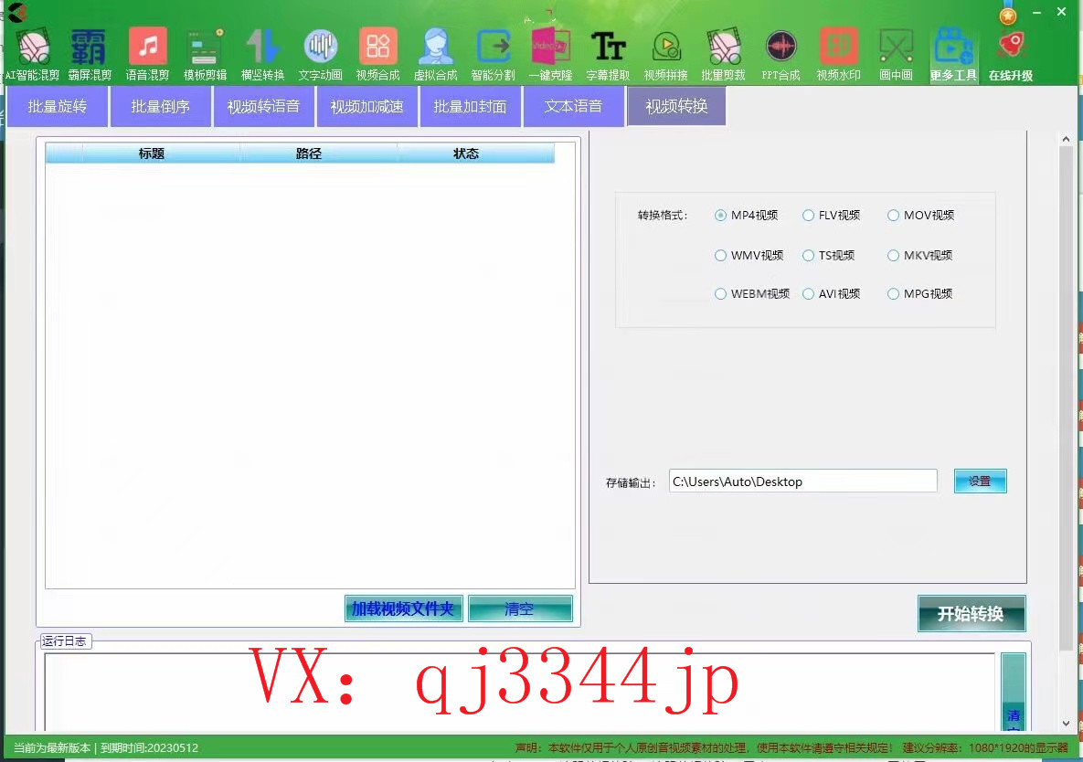Image resolution: width=1083 pixels, height=762 pixels.
Task: Open the AI智能混剪 tool
Action: (x=33, y=55)
